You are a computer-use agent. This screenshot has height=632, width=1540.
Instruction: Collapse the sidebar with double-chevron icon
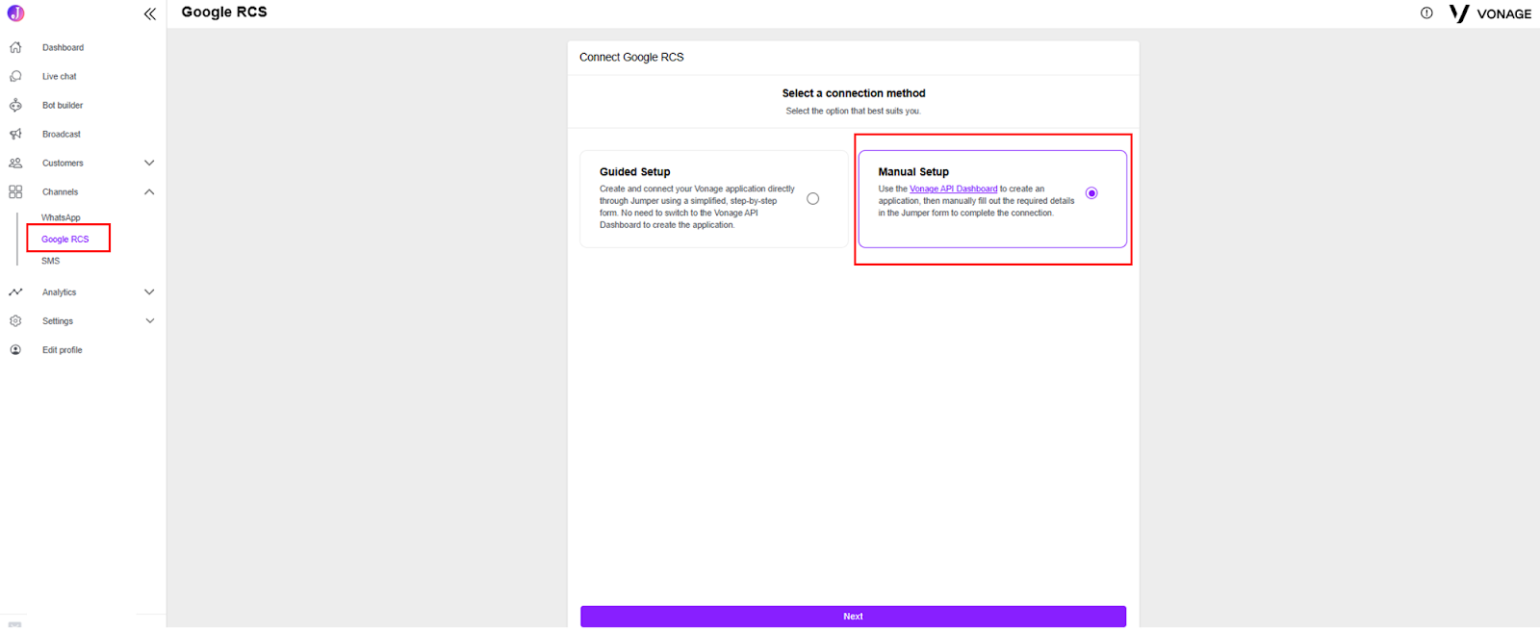pyautogui.click(x=149, y=13)
